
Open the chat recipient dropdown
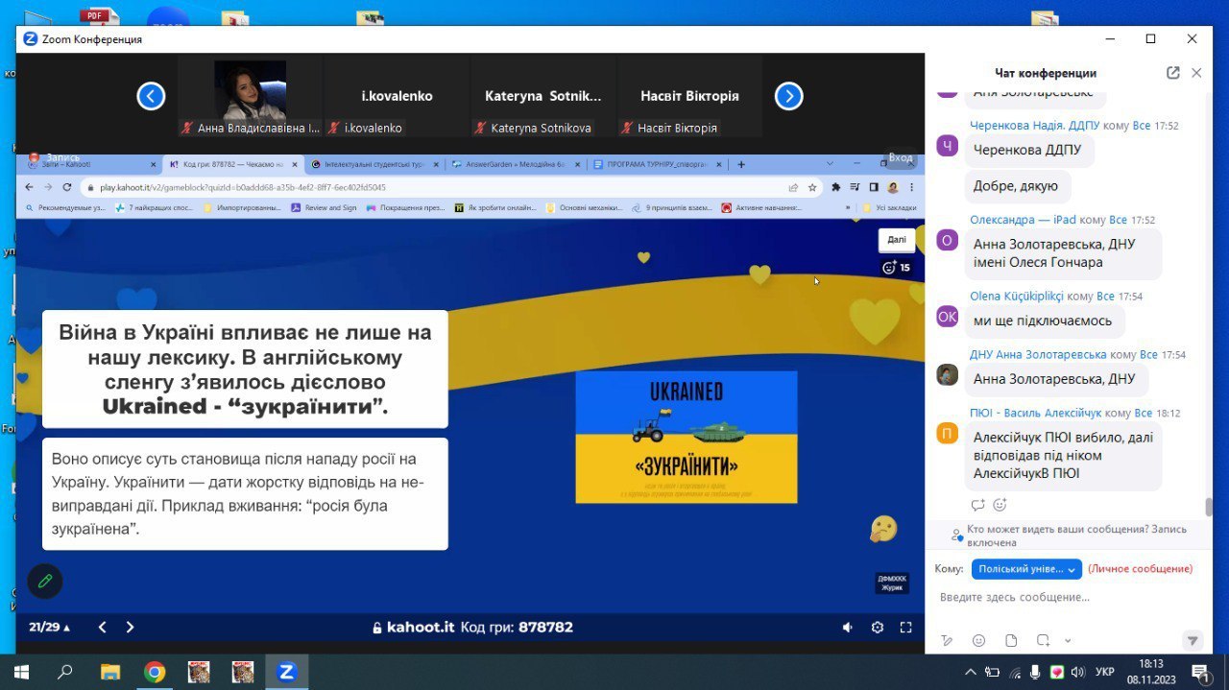click(1026, 569)
